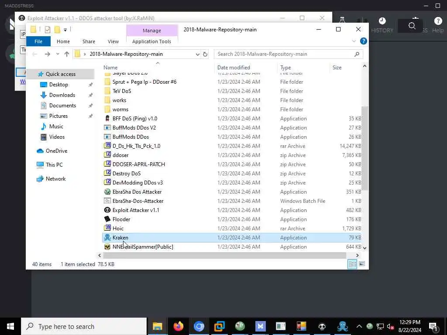Click the horizontal scrollbar right arrow

click(x=357, y=256)
